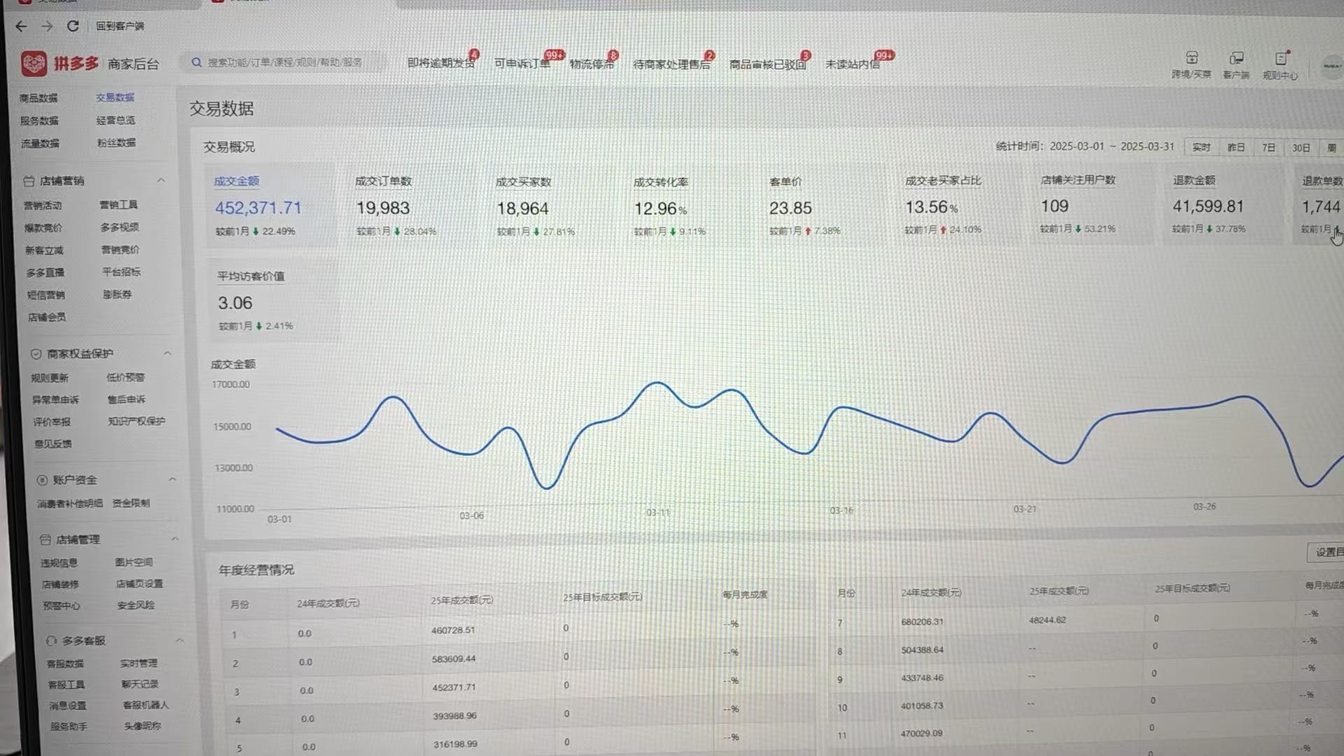Reload the page with refresh icon
Image resolution: width=1344 pixels, height=756 pixels.
coord(73,26)
